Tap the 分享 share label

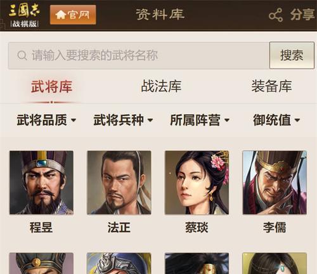302,15
